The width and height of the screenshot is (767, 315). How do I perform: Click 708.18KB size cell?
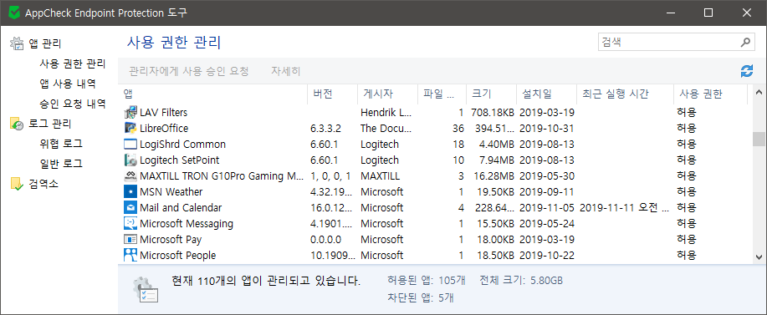[x=493, y=113]
